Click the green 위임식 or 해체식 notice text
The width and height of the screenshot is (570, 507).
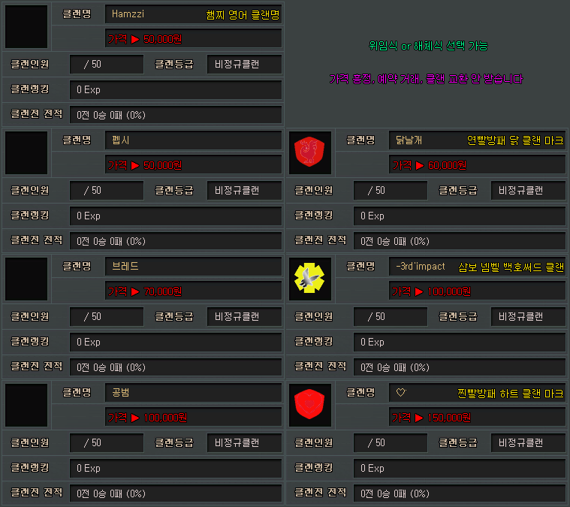tap(428, 46)
